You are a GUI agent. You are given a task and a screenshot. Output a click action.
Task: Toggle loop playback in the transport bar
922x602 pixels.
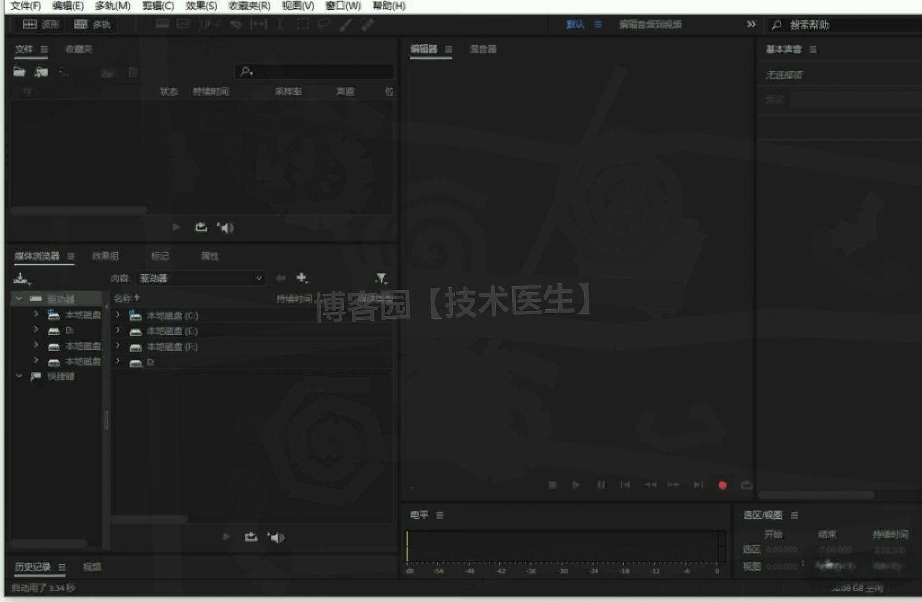pyautogui.click(x=745, y=485)
